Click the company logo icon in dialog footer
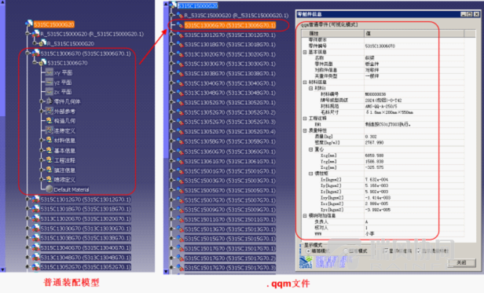 [x=306, y=262]
